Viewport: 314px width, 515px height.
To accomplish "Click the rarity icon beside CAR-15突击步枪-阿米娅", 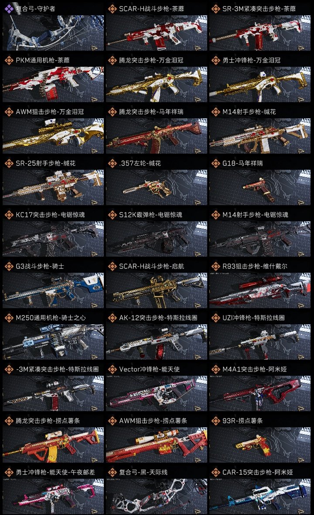I will click(x=215, y=472).
